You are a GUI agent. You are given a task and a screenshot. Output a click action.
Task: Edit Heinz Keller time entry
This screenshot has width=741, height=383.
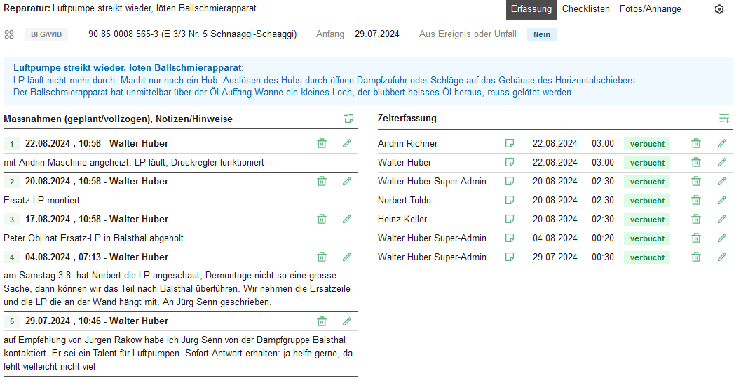pyautogui.click(x=722, y=220)
